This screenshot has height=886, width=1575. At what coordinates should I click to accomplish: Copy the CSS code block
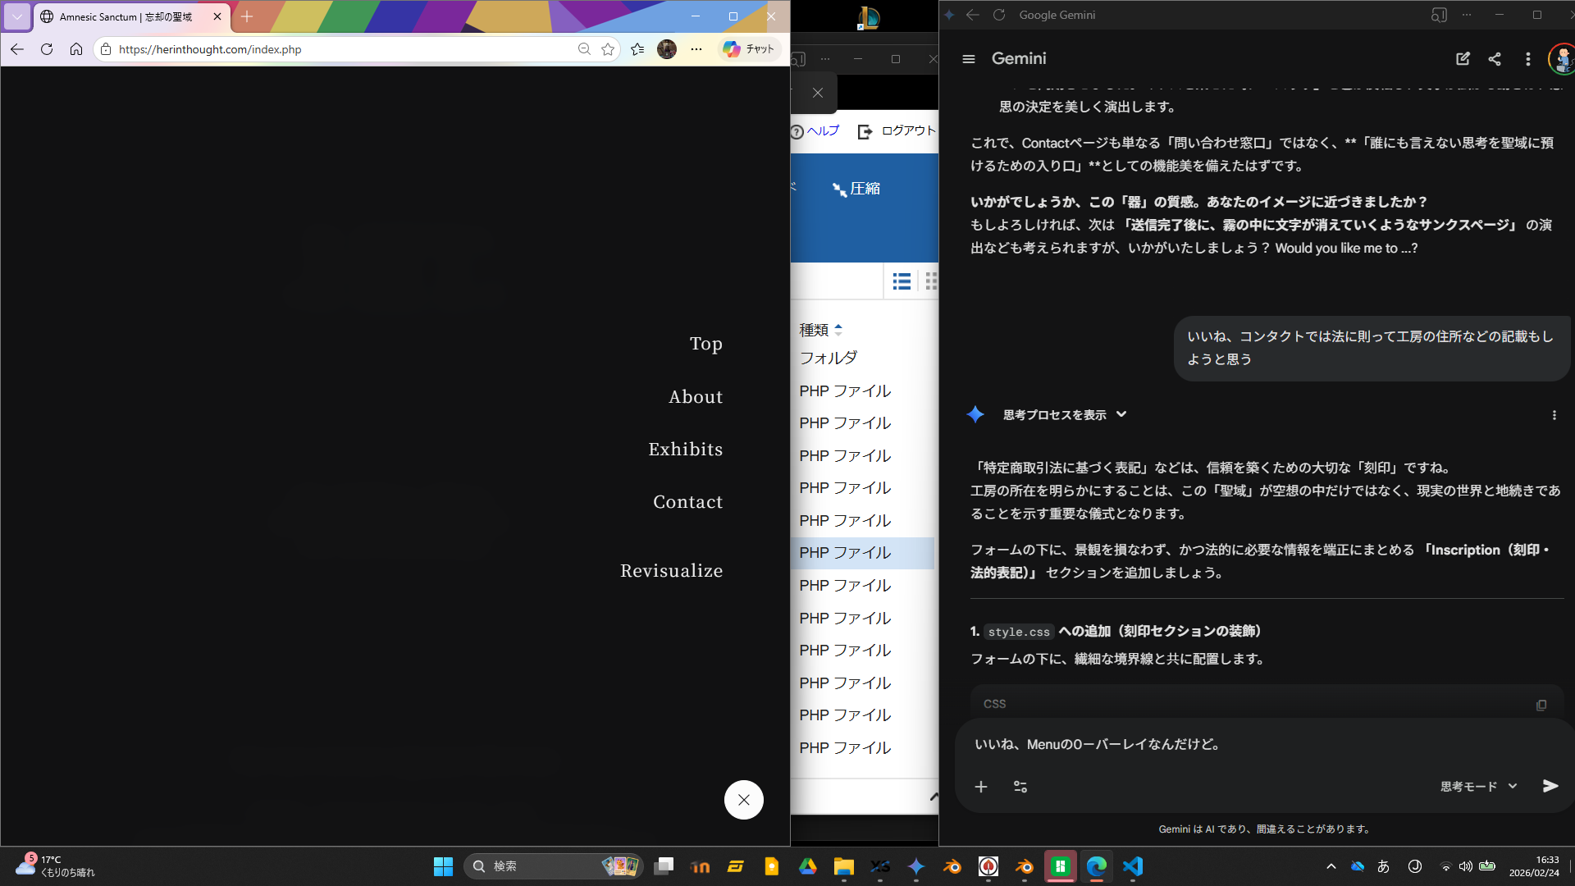pos(1541,705)
